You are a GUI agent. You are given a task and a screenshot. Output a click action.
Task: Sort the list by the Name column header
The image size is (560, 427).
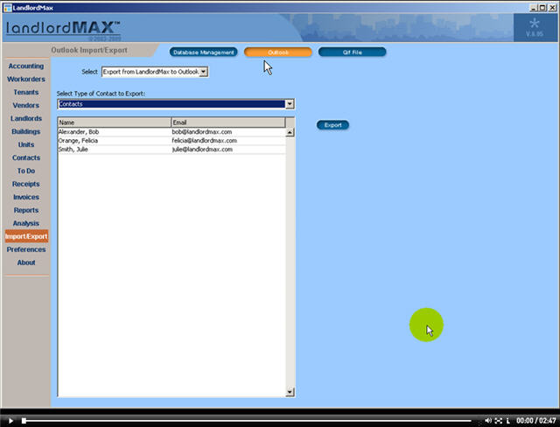coord(115,122)
